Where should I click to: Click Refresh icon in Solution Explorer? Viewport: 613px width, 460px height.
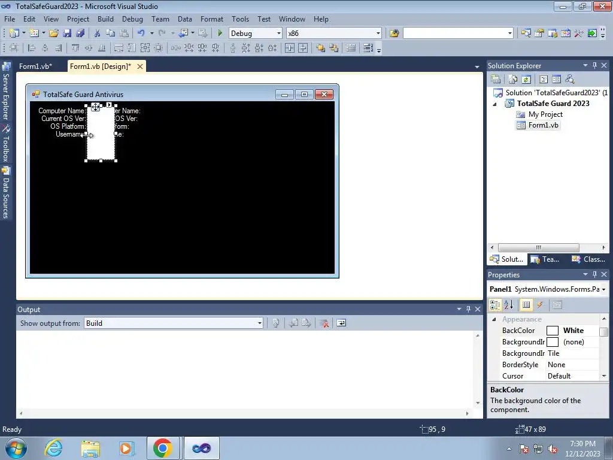[526, 80]
